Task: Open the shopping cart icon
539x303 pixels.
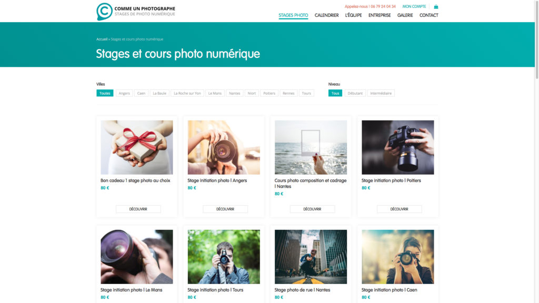Action: 436,7
